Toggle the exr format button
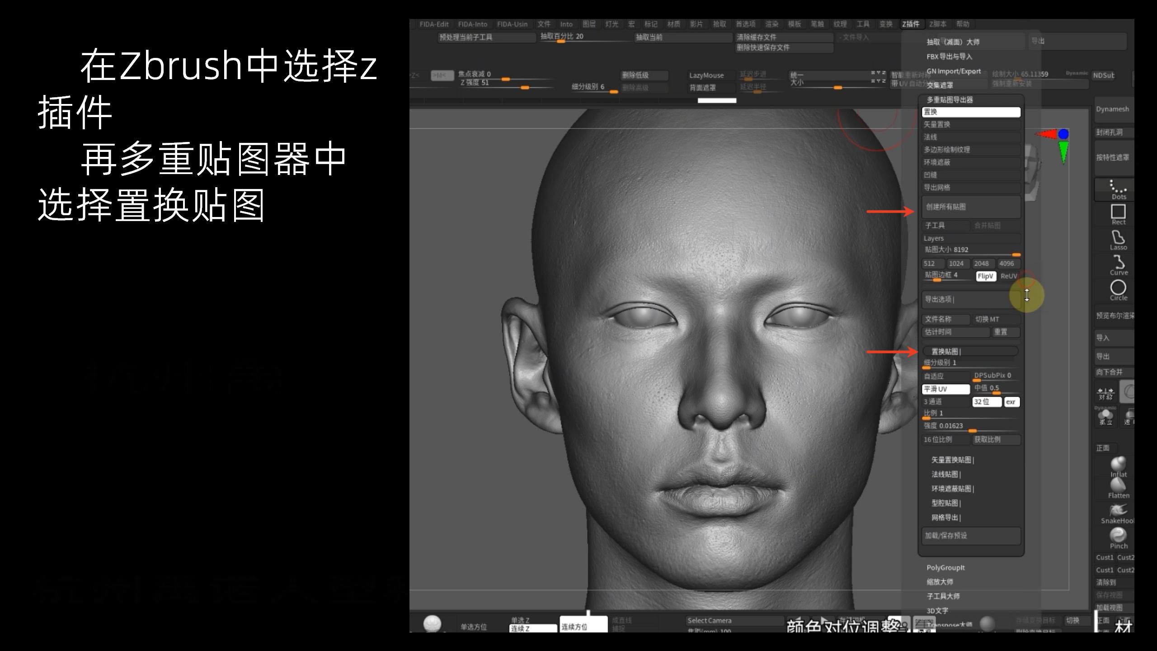This screenshot has width=1157, height=651. coord(1011,401)
